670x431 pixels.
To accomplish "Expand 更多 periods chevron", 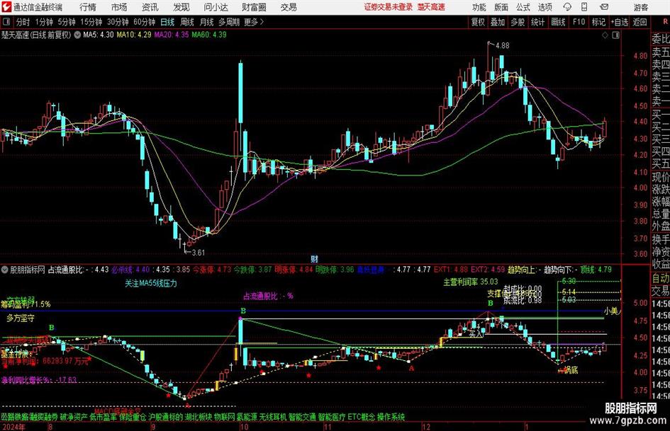I will coord(262,22).
